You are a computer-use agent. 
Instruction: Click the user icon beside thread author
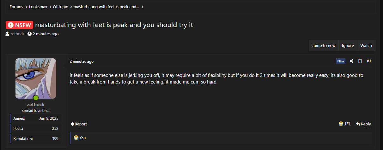pos(7,34)
